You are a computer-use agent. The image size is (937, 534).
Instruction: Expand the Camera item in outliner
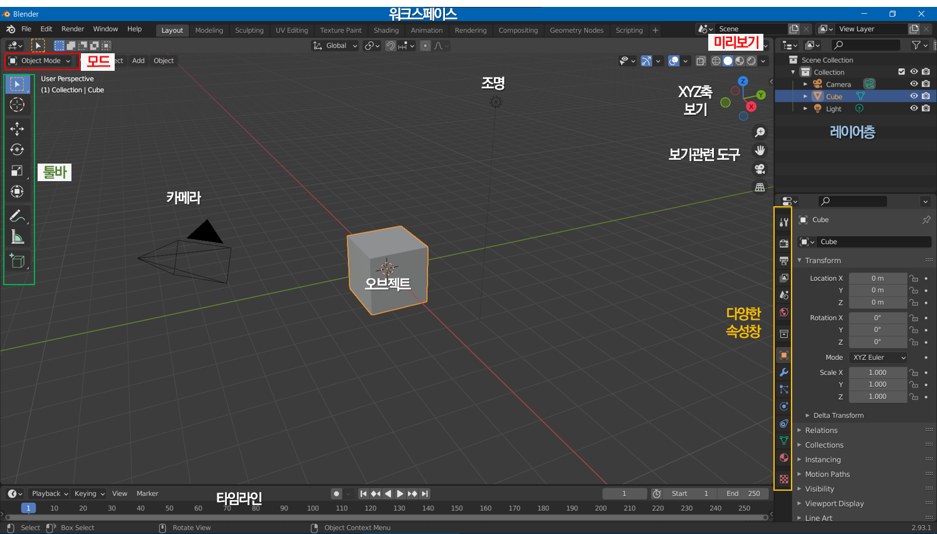pyautogui.click(x=805, y=84)
